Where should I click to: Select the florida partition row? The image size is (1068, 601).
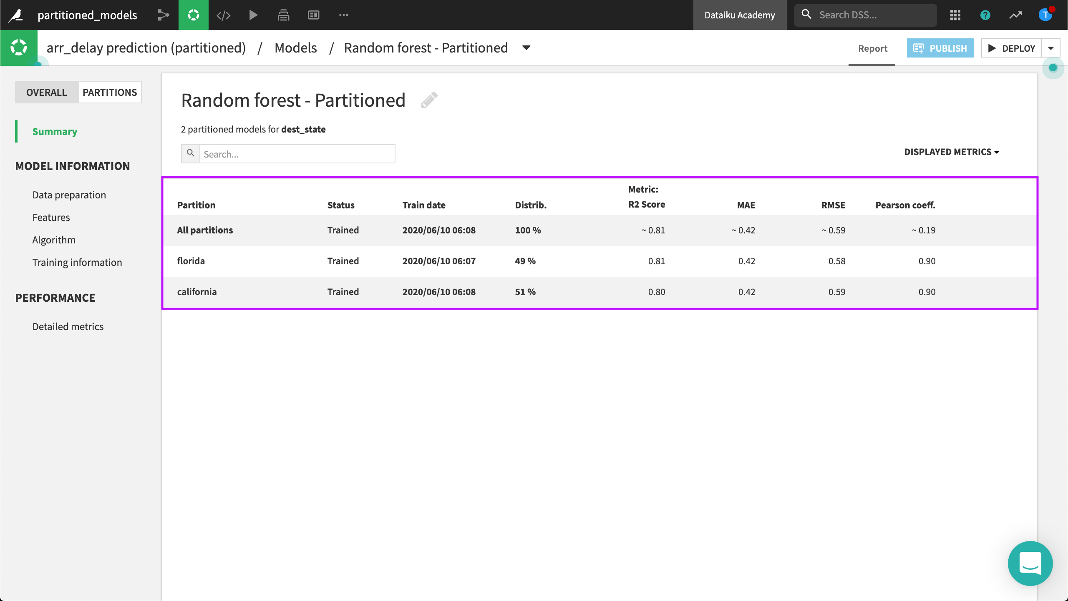click(x=191, y=261)
